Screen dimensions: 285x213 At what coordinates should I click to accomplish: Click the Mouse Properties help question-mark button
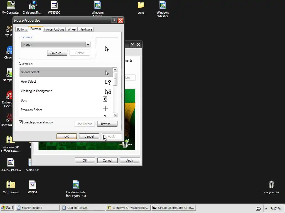tap(114, 21)
